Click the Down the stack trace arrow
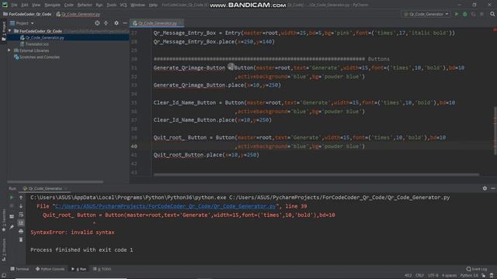Image resolution: width=497 pixels, height=279 pixels. point(21,206)
